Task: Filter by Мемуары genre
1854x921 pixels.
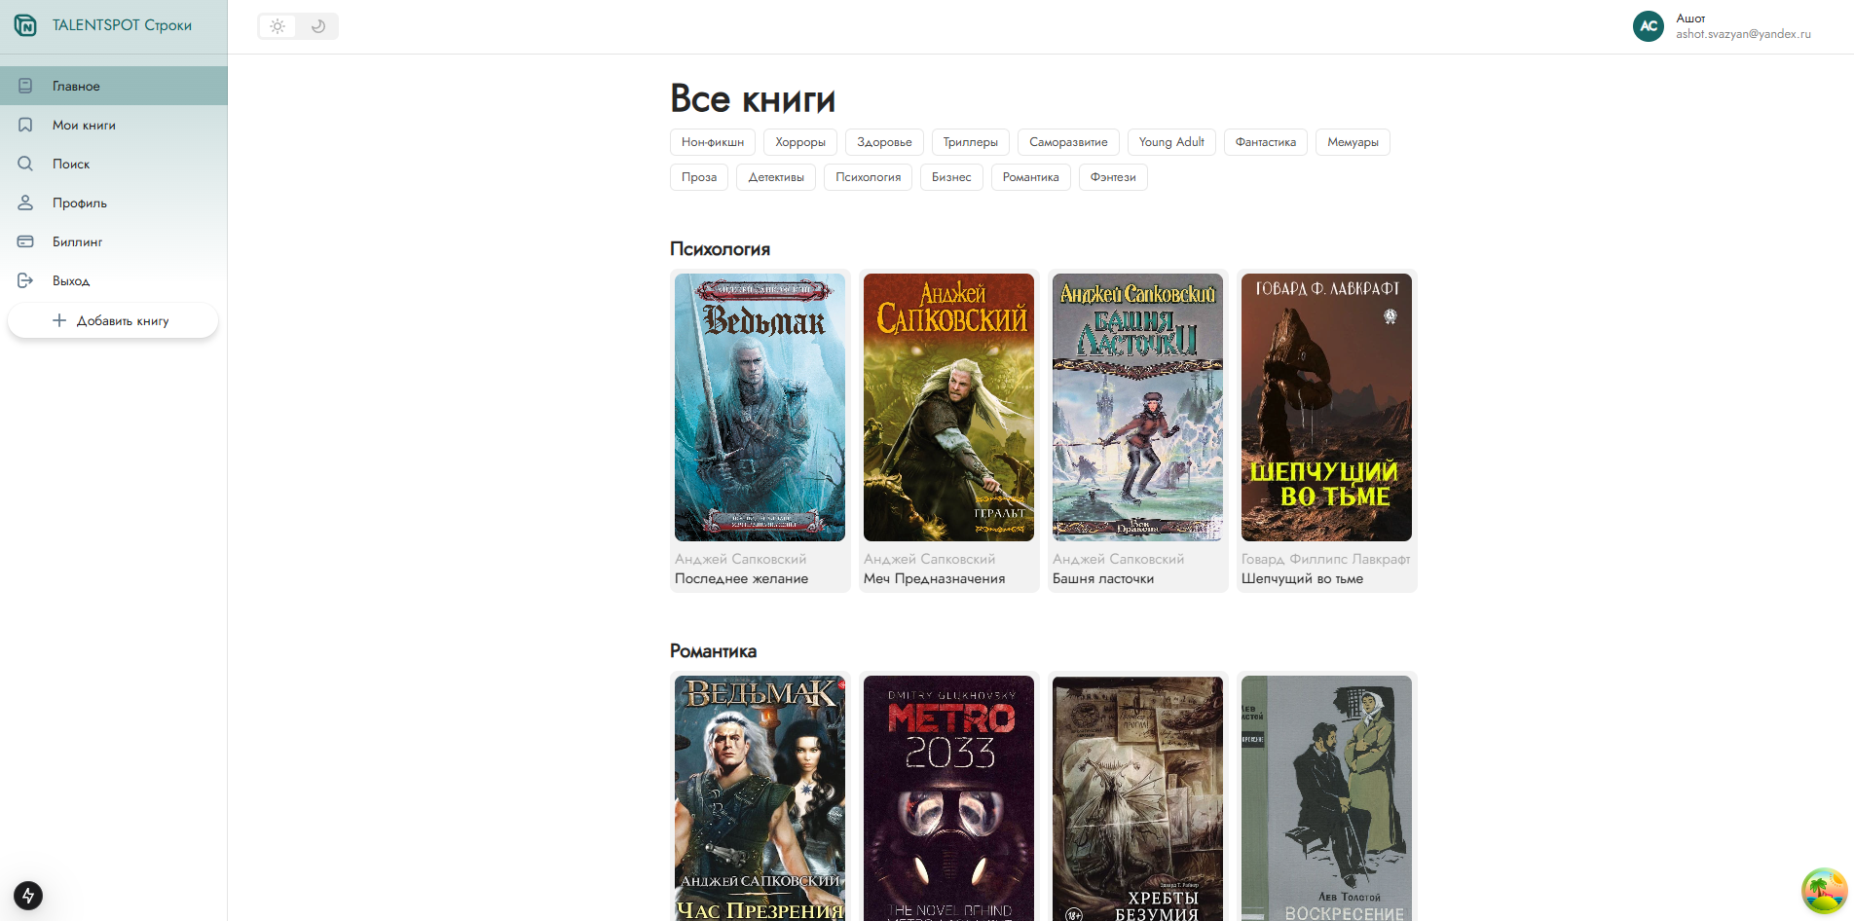Action: (x=1353, y=142)
